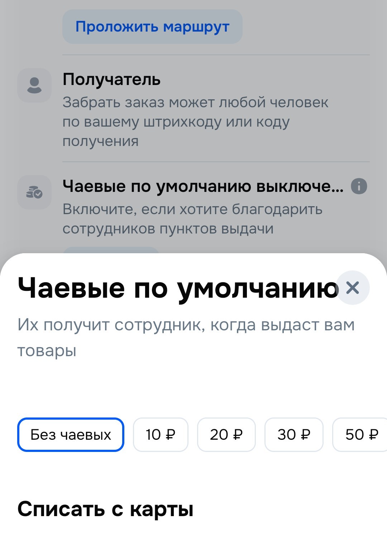
Task: Choose the 20 ₽ tip amount
Action: tap(226, 435)
